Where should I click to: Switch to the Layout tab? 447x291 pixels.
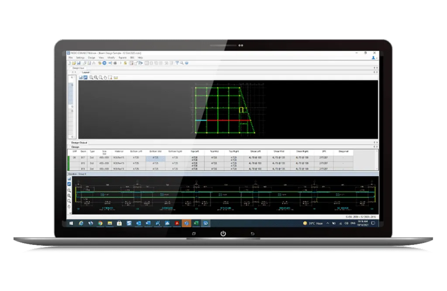click(x=86, y=73)
